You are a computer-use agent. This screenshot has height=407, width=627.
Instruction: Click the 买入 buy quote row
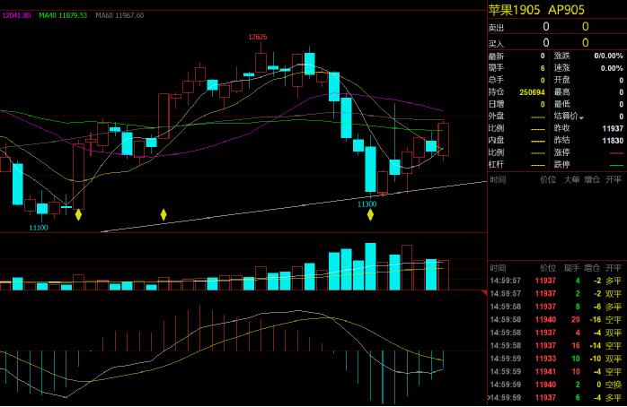coord(556,42)
